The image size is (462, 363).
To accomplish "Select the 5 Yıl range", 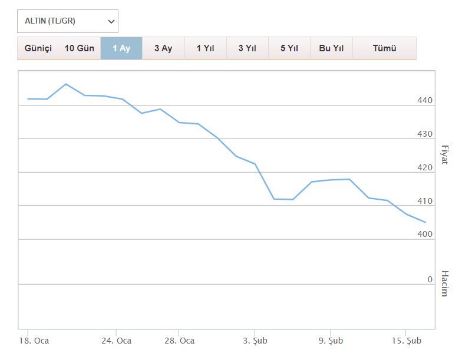I will (x=289, y=48).
